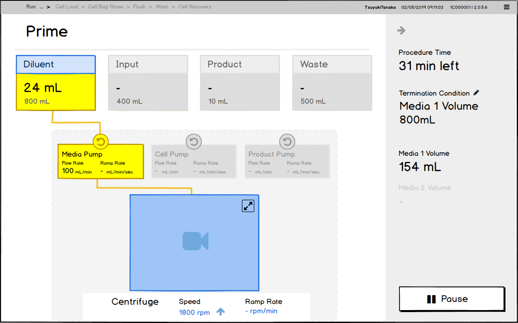The image size is (518, 323).
Task: Click the serial and version number
Action: (469, 7)
